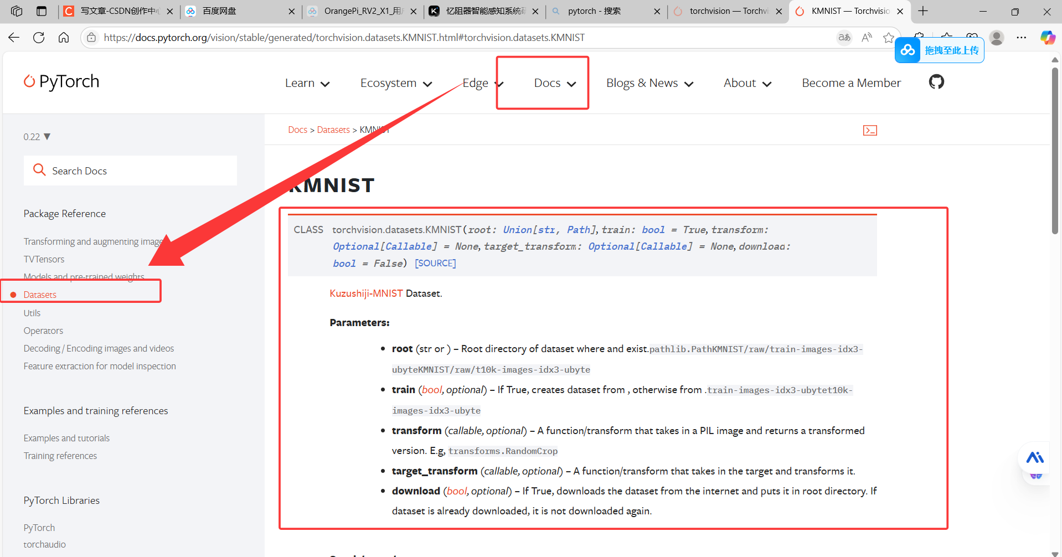Expand the Edge dropdown menu
The image size is (1062, 557).
(483, 83)
